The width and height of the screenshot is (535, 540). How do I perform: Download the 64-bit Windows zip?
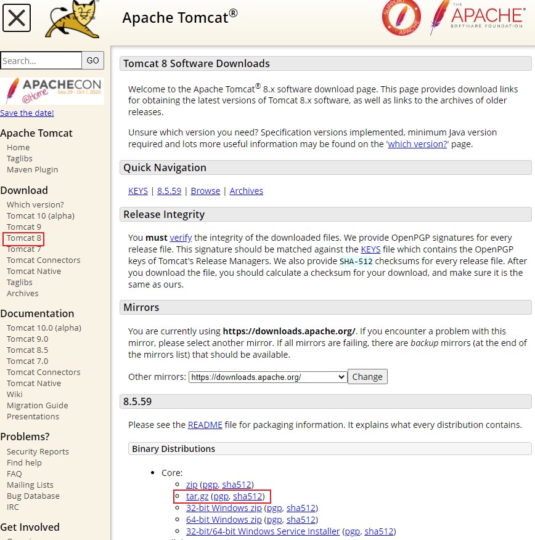tap(224, 520)
